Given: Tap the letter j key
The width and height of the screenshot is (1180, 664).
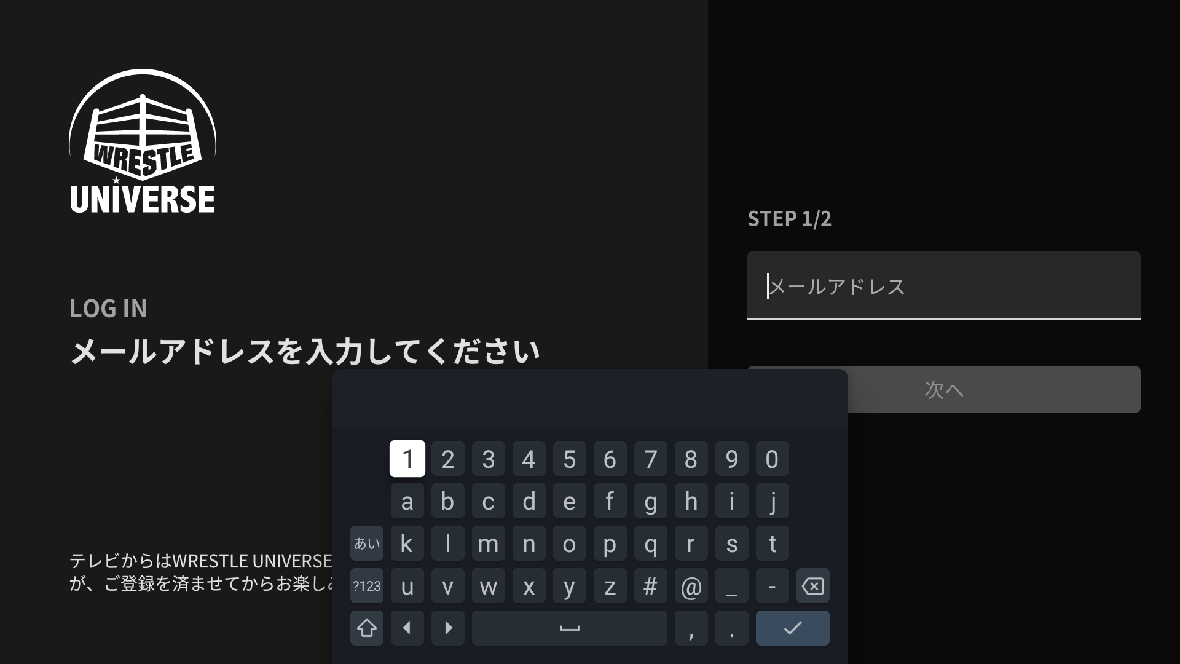Looking at the screenshot, I should [772, 501].
